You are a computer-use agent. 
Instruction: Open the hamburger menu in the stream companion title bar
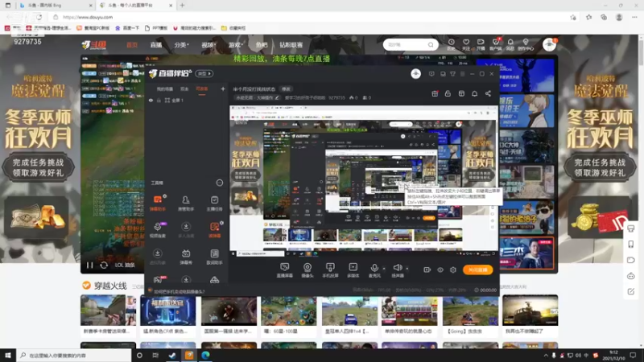coord(462,74)
